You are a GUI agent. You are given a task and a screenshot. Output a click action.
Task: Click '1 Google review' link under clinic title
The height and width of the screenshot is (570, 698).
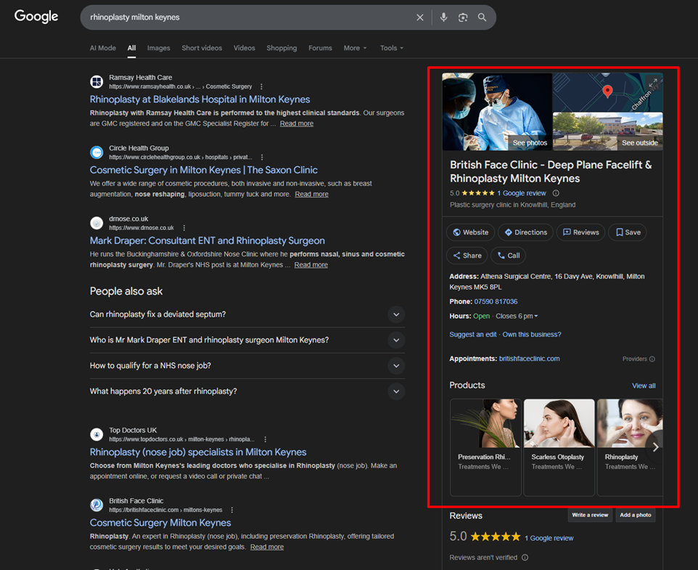522,193
